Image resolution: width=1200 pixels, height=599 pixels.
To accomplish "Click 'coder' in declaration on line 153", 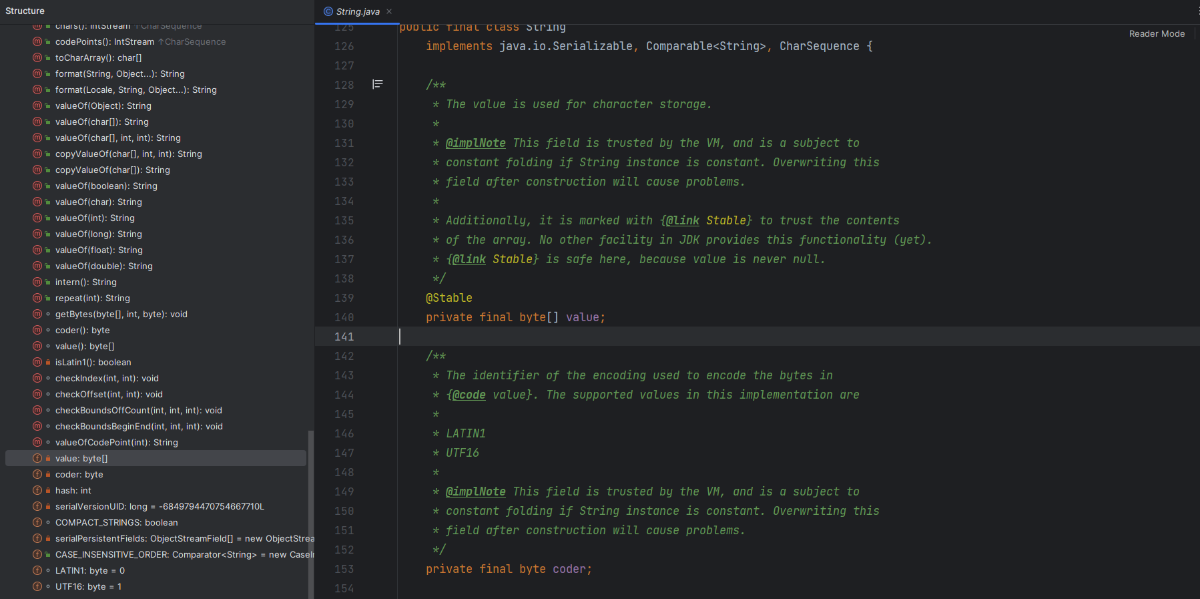I will (x=569, y=569).
